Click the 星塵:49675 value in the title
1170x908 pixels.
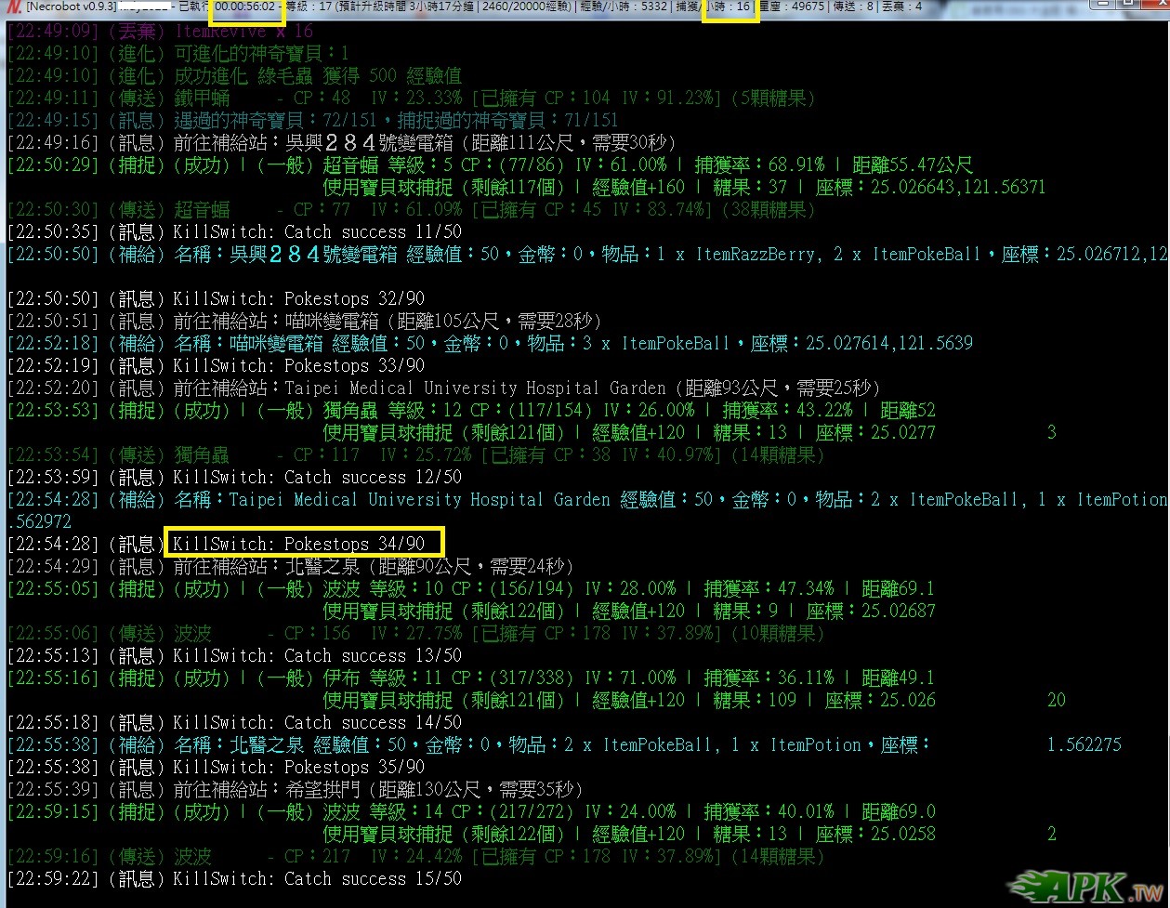pyautogui.click(x=790, y=7)
